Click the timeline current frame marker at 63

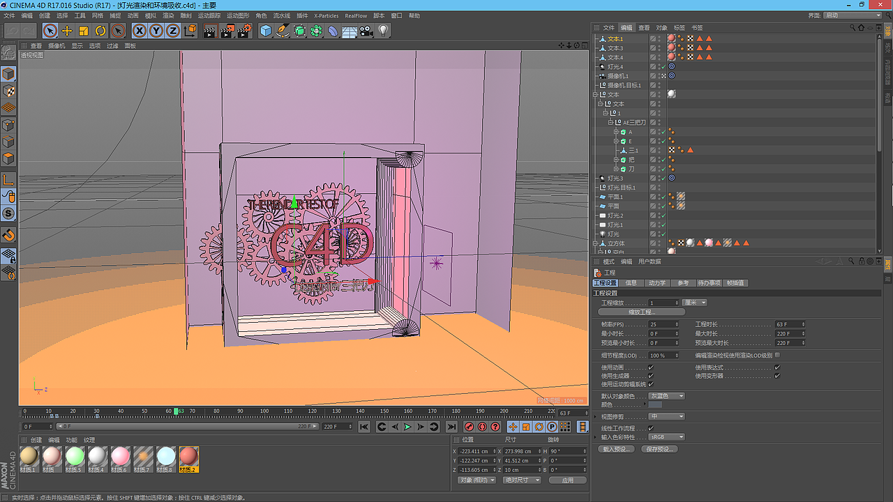pos(177,412)
